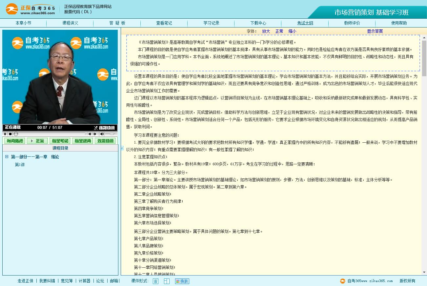Open 本章小节 menu

click(23, 23)
